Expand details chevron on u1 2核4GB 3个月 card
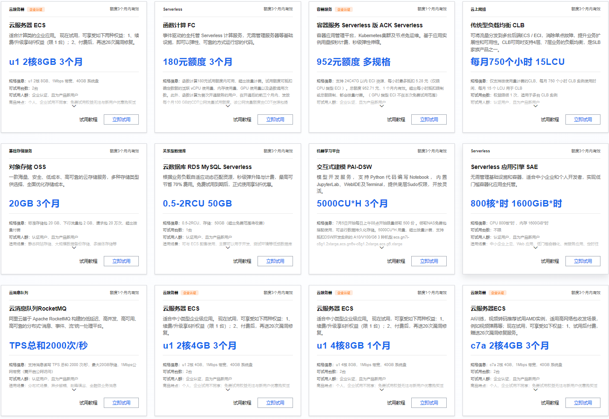The image size is (609, 419). 228,390
